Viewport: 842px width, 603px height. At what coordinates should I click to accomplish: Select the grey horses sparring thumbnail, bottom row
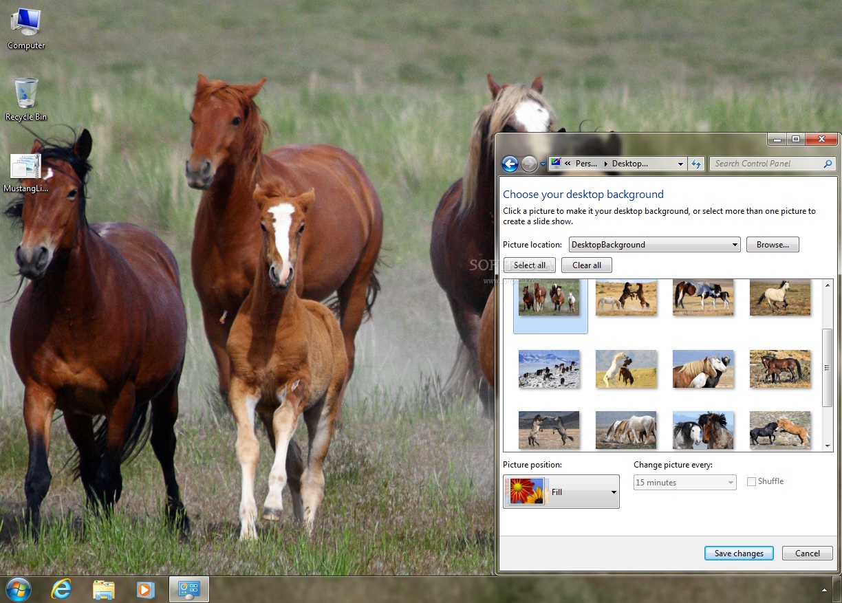pyautogui.click(x=549, y=430)
